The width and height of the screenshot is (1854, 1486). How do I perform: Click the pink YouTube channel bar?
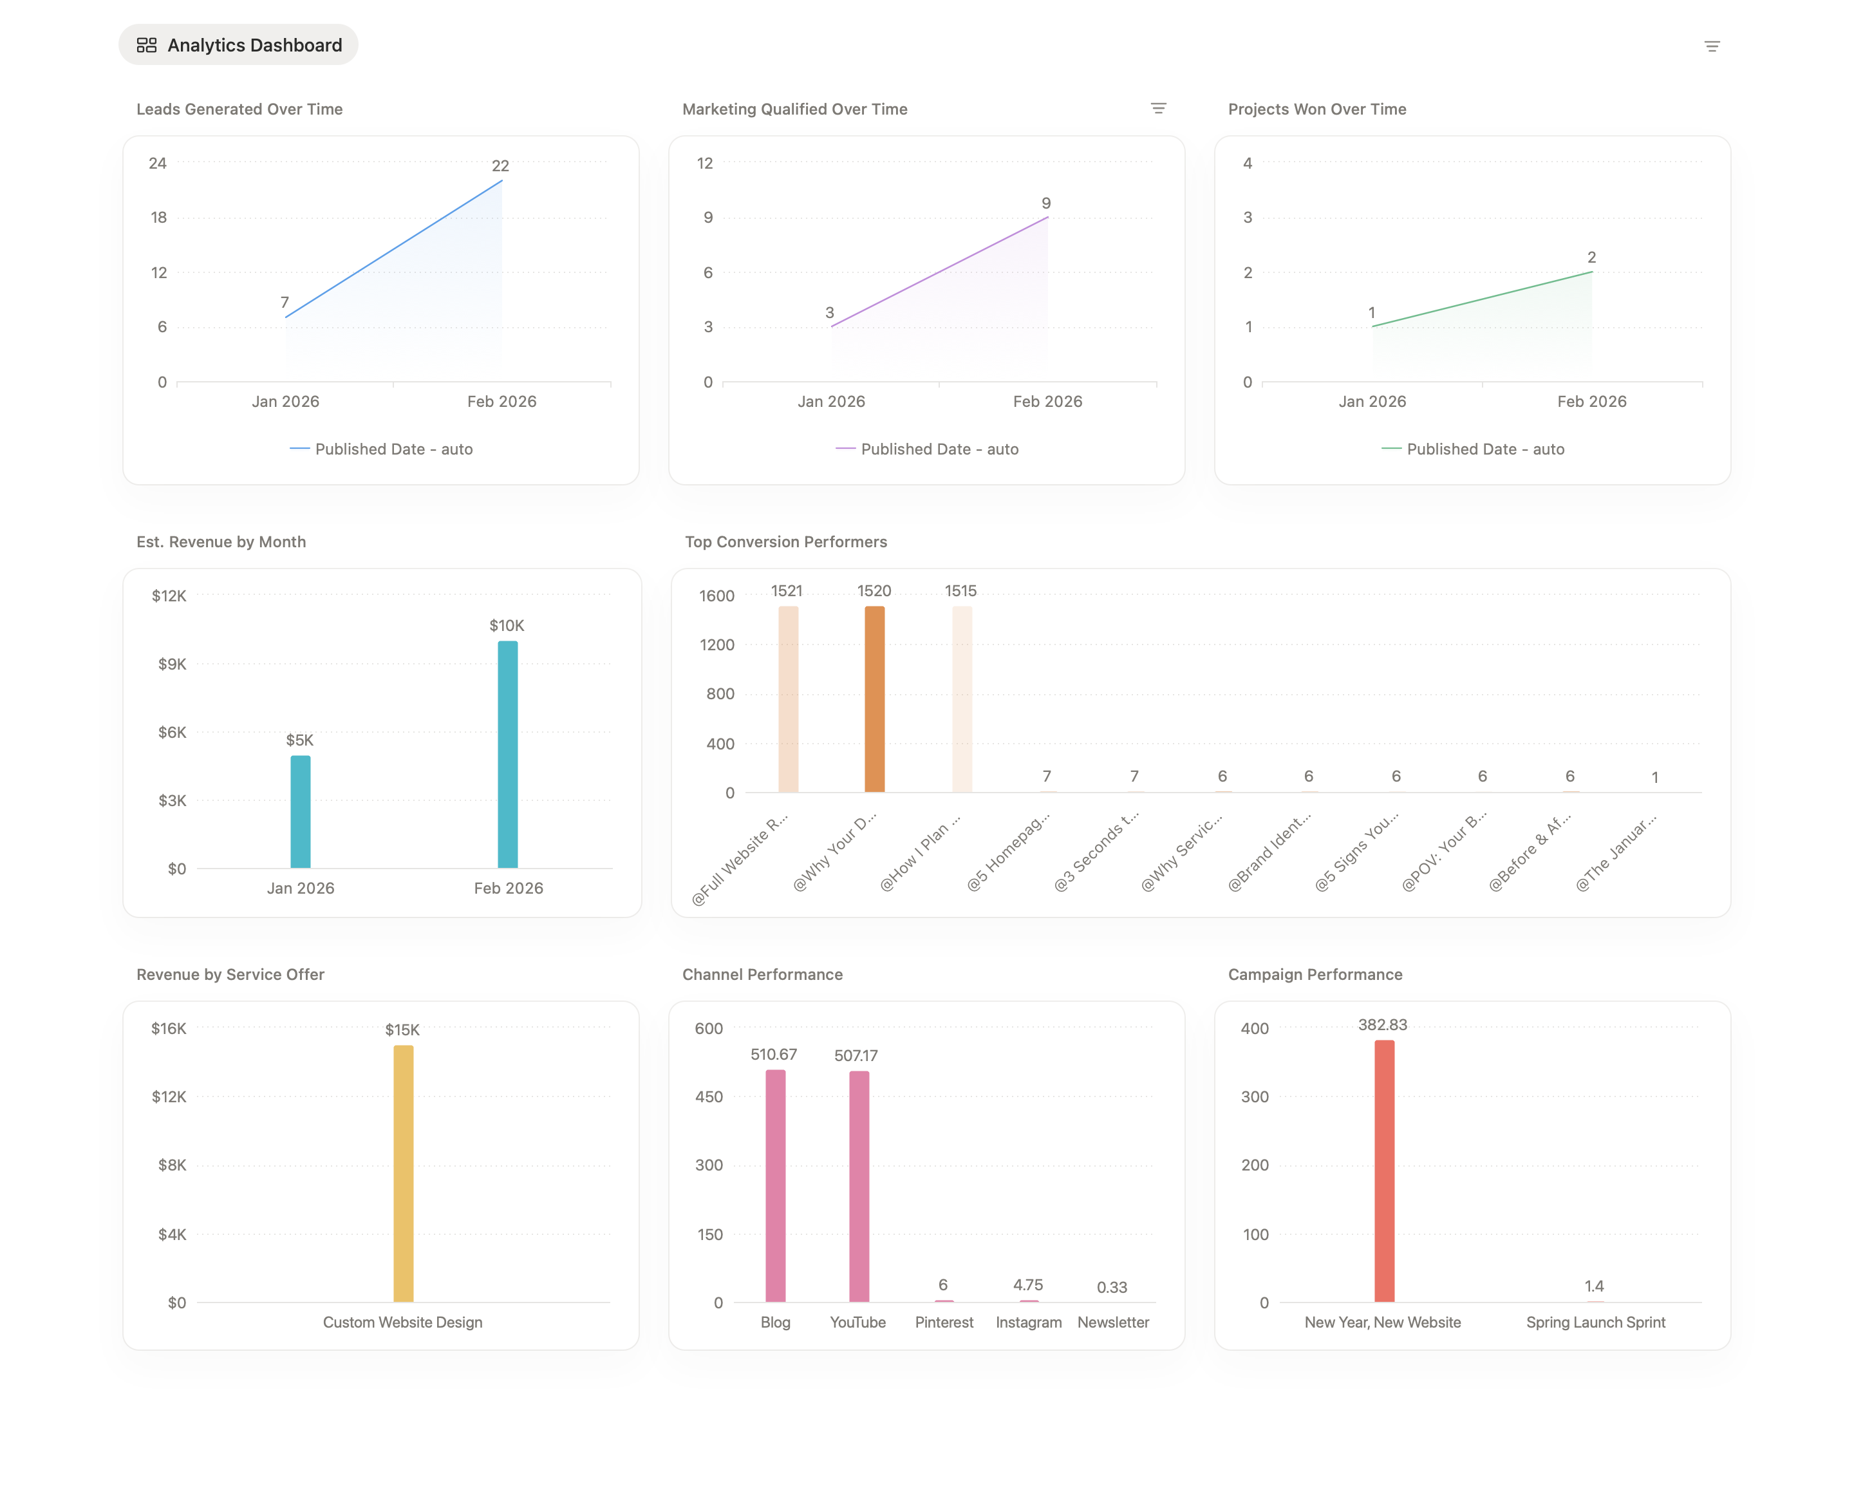coord(858,1186)
